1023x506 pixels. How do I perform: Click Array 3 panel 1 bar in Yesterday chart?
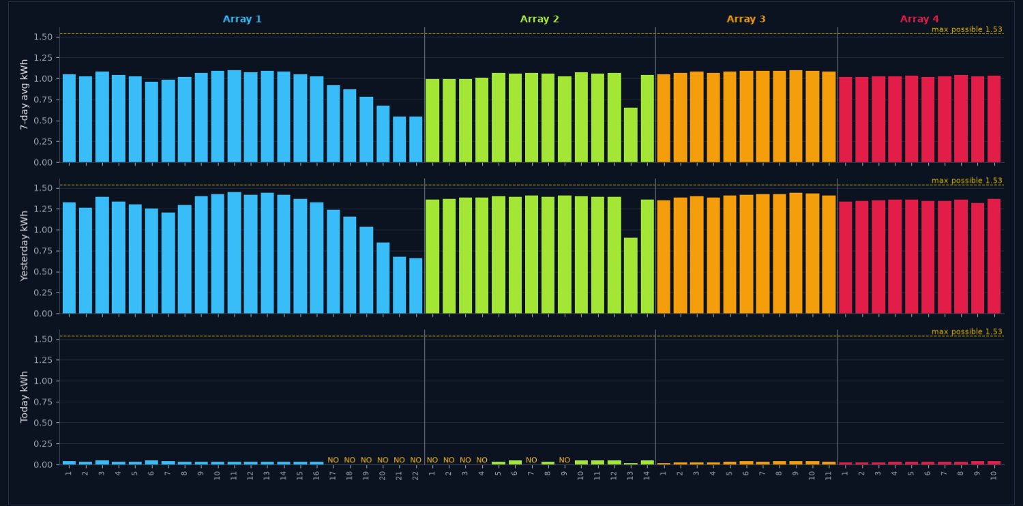tap(664, 257)
